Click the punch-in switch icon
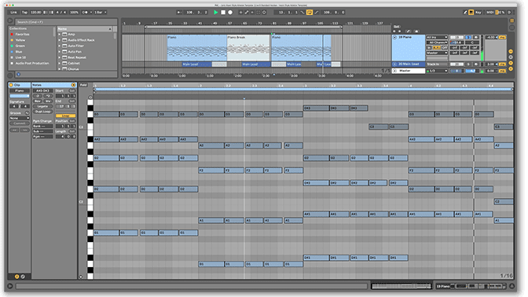This screenshot has height=297, width=528. pos(302,12)
